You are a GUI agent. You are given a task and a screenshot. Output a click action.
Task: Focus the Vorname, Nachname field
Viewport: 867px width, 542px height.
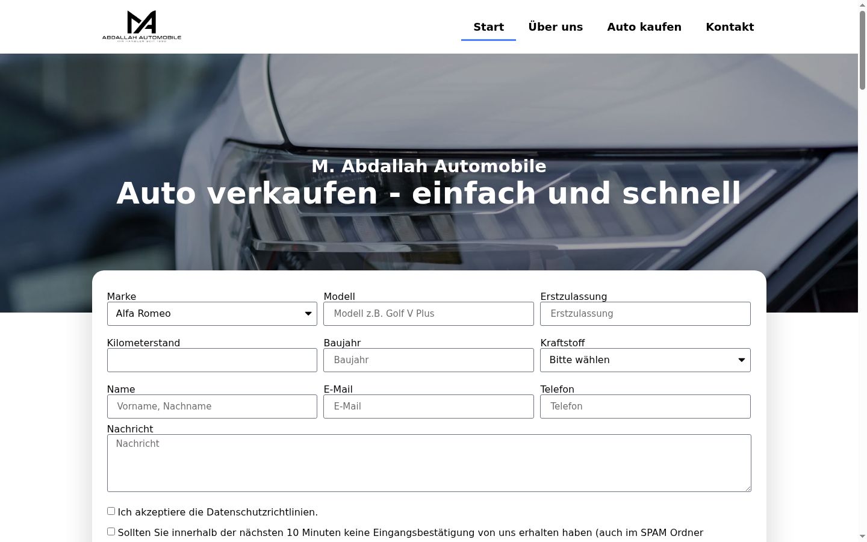(x=212, y=406)
